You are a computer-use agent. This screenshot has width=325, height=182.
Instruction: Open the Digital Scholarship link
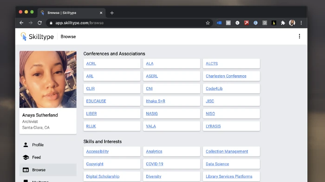point(103,176)
